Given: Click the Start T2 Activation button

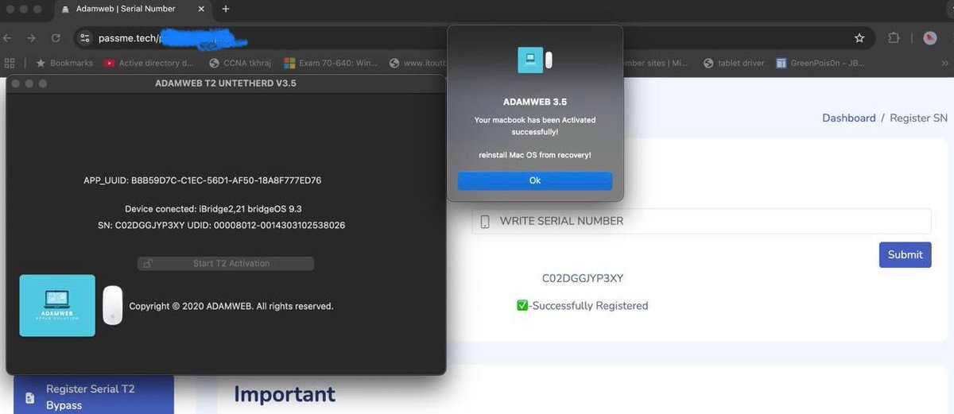Looking at the screenshot, I should 226,263.
